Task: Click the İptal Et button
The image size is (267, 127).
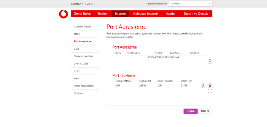Action: click(x=205, y=111)
